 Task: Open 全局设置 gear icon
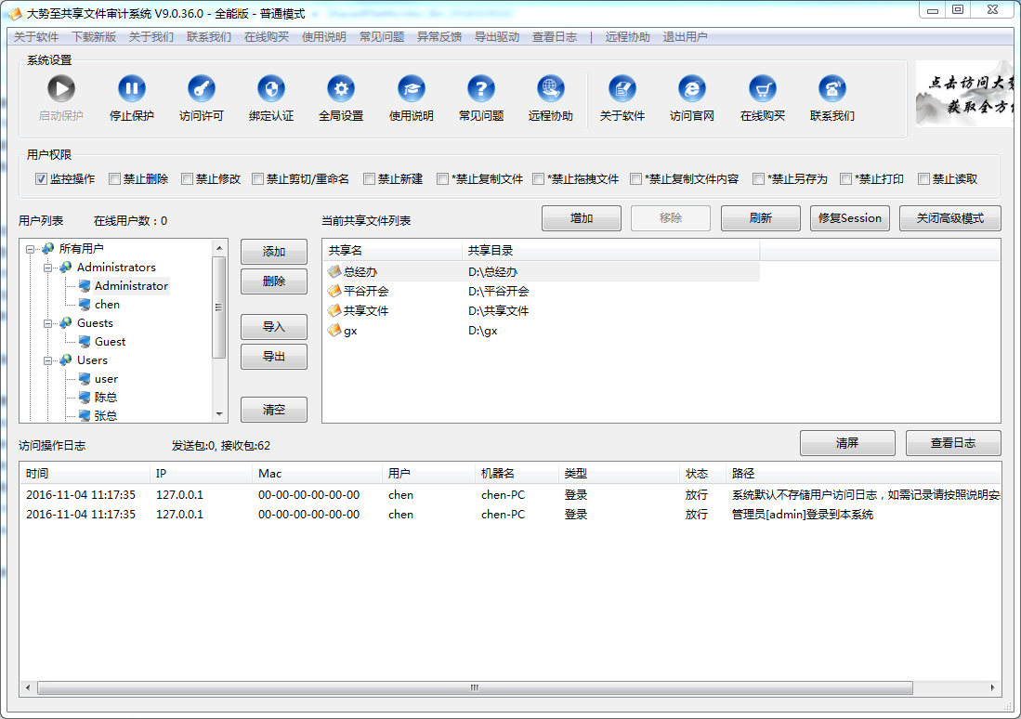tap(341, 89)
